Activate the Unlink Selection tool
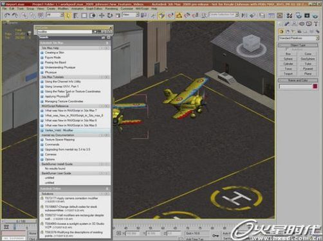Viewport: 323px width, 241px height. coord(33,15)
